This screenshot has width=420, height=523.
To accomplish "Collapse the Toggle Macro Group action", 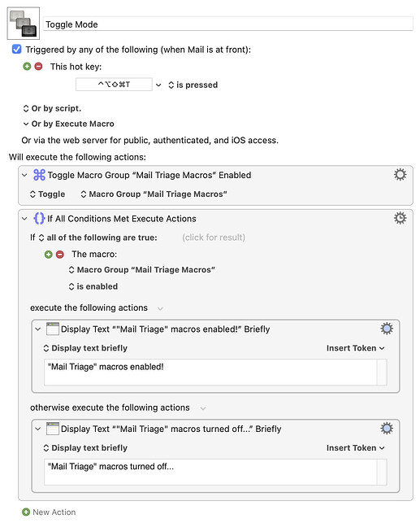I will coord(24,175).
